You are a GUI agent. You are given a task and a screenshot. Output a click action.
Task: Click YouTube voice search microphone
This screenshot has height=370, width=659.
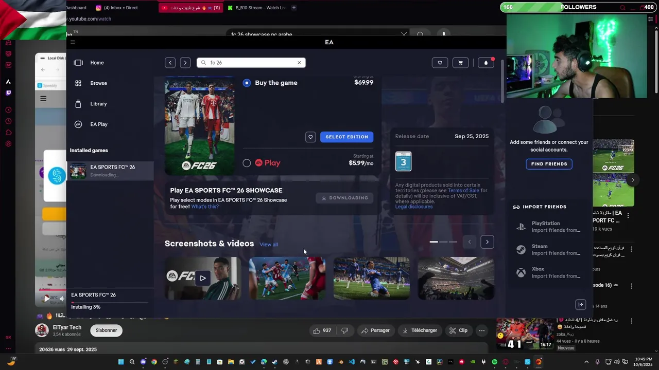(x=443, y=34)
